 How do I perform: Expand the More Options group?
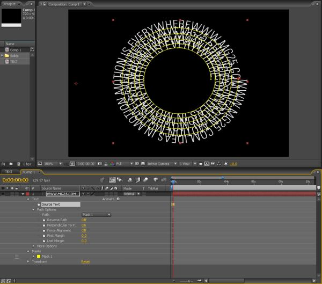click(33, 246)
